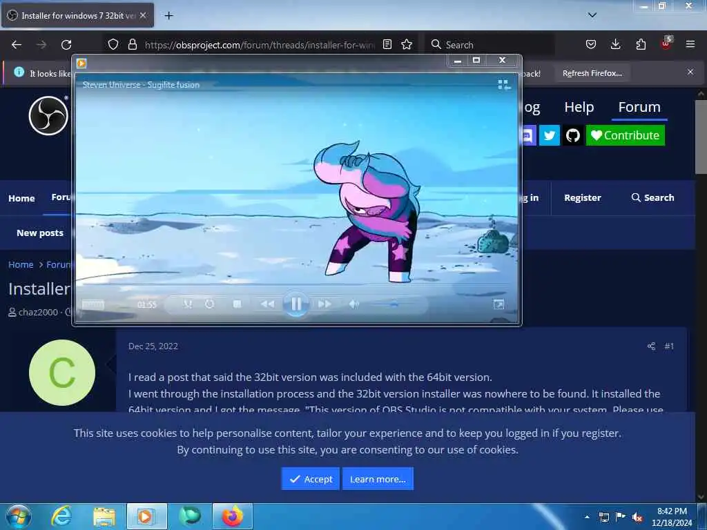Open chaz2000 user profile link
Screen dimensions: 707x530
[39, 312]
